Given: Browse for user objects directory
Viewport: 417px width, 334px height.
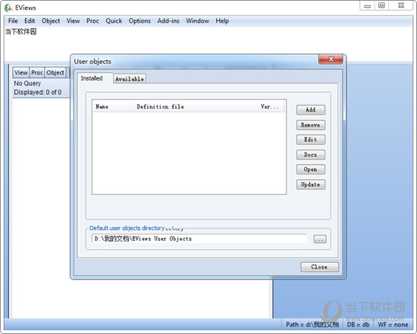Looking at the screenshot, I should point(320,239).
